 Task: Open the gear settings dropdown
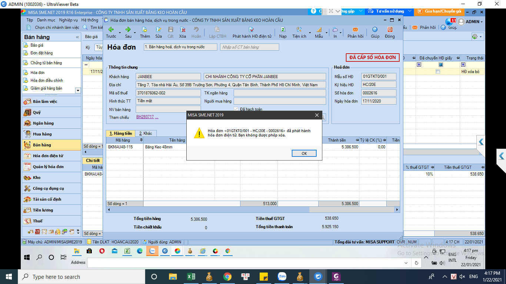(x=477, y=37)
